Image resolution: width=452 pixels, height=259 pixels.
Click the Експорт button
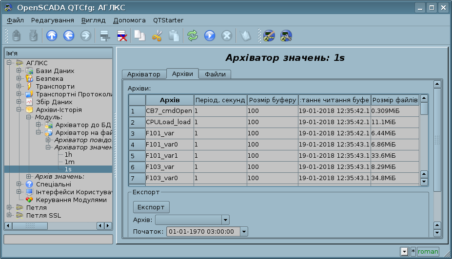coord(151,207)
